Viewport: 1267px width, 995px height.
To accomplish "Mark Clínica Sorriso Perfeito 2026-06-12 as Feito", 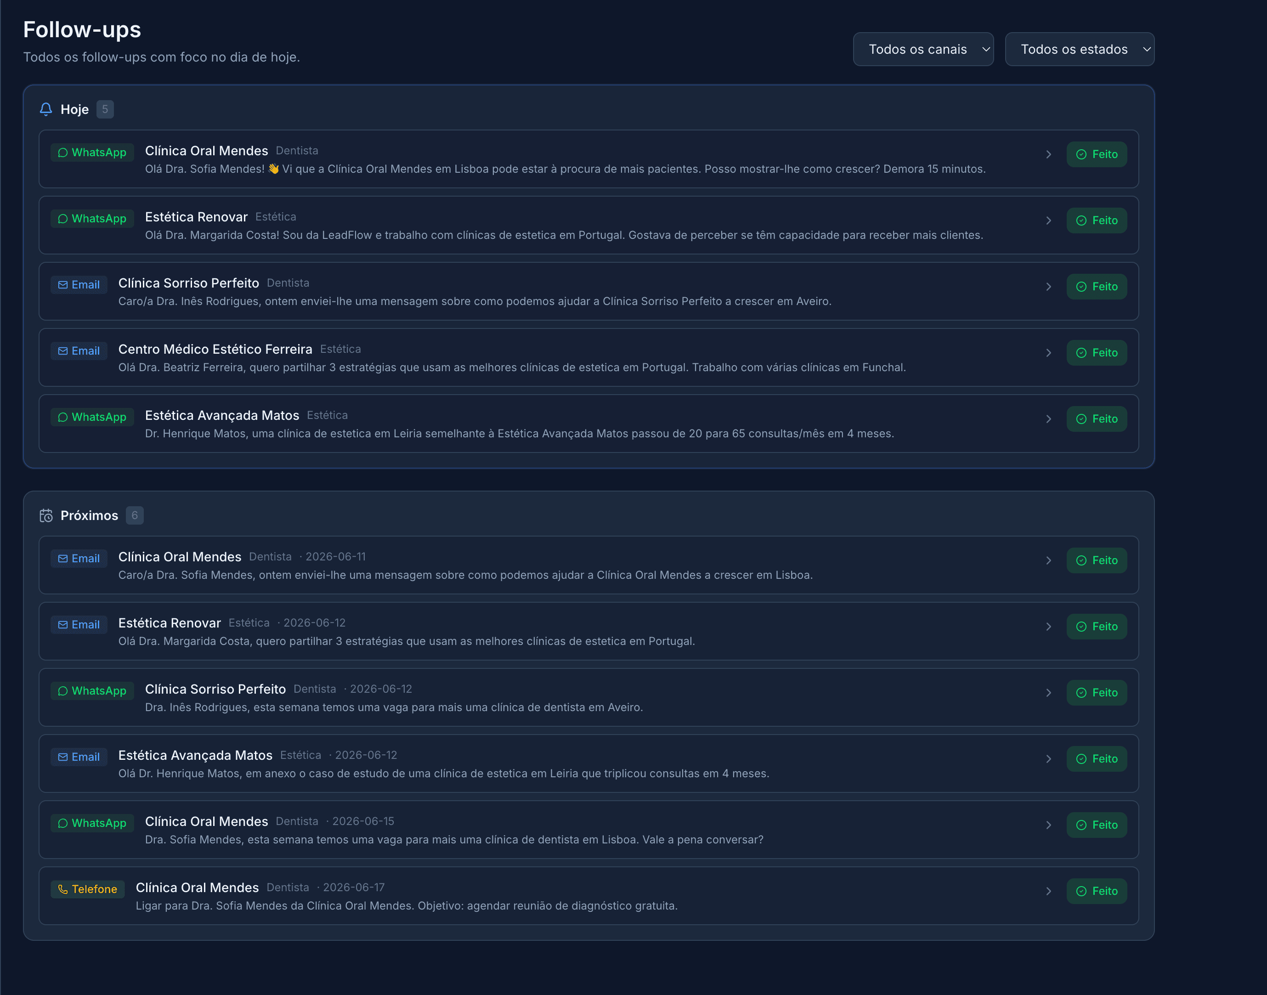I will pyautogui.click(x=1096, y=693).
